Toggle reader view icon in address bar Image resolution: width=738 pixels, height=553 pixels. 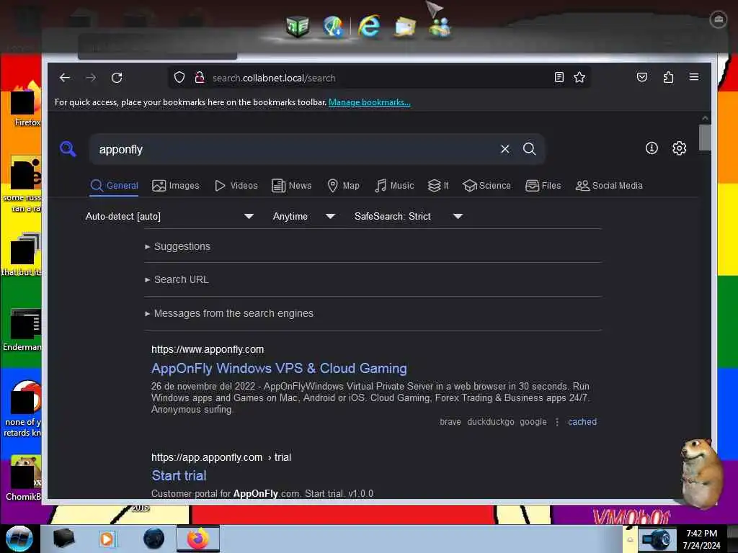(559, 77)
